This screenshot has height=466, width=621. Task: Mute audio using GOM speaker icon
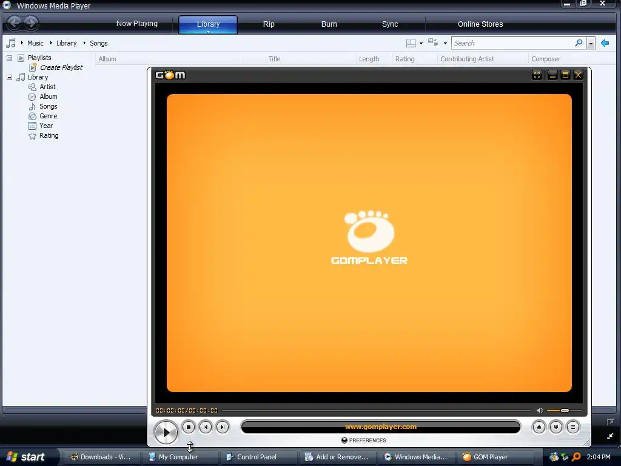(540, 411)
